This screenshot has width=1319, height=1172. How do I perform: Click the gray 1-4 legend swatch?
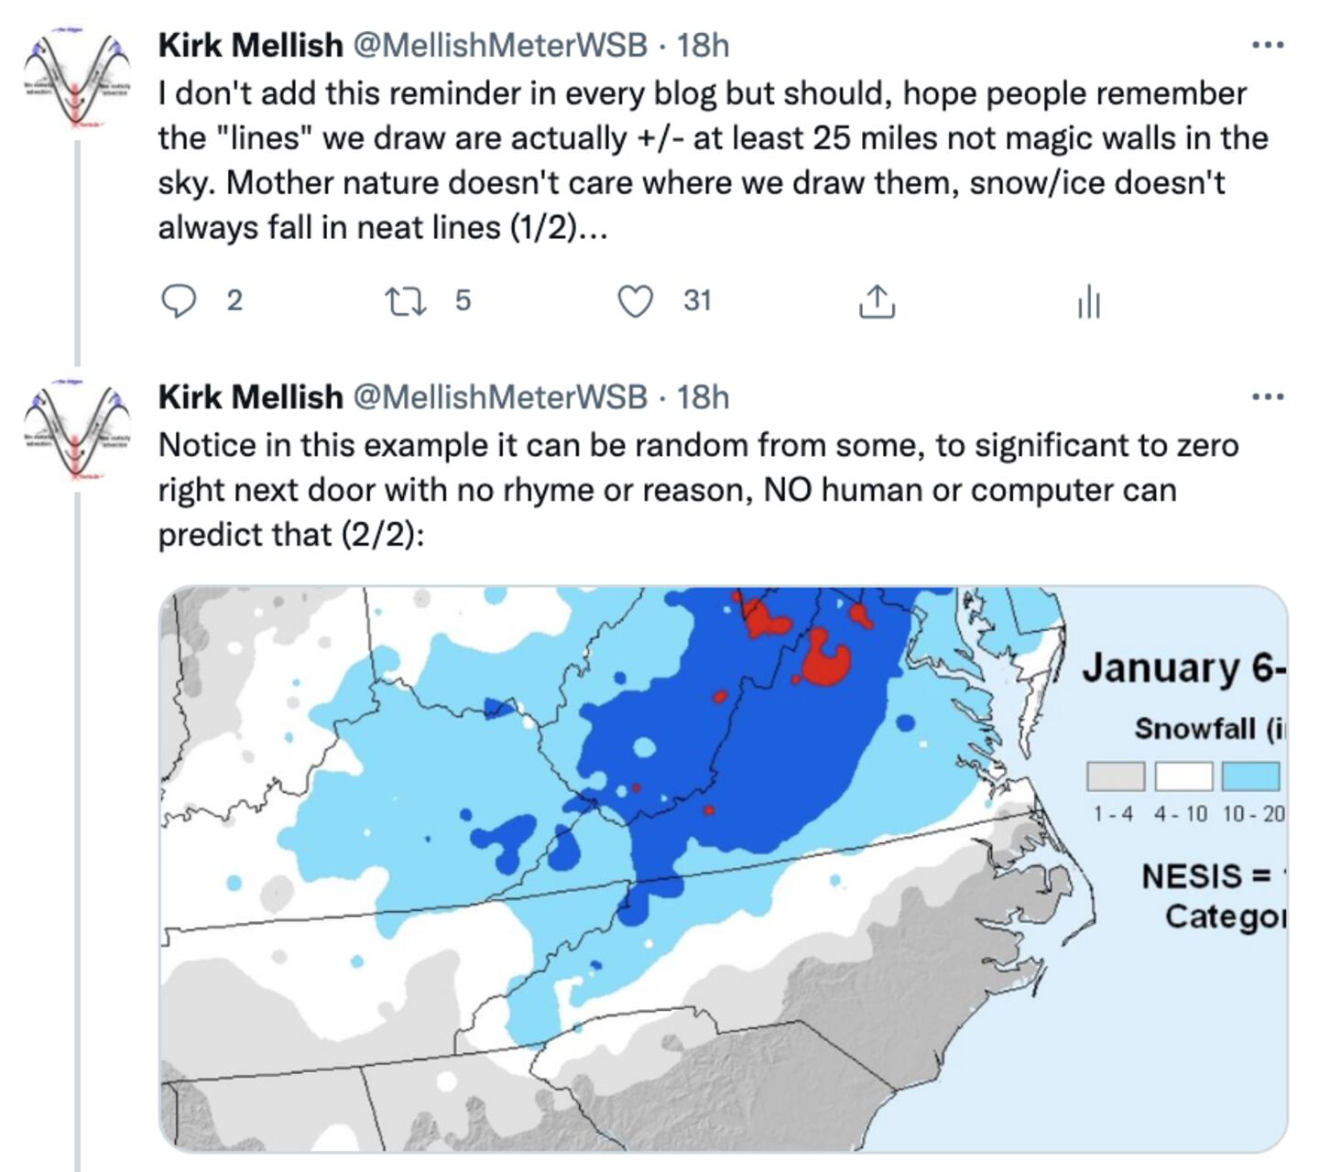click(1115, 776)
